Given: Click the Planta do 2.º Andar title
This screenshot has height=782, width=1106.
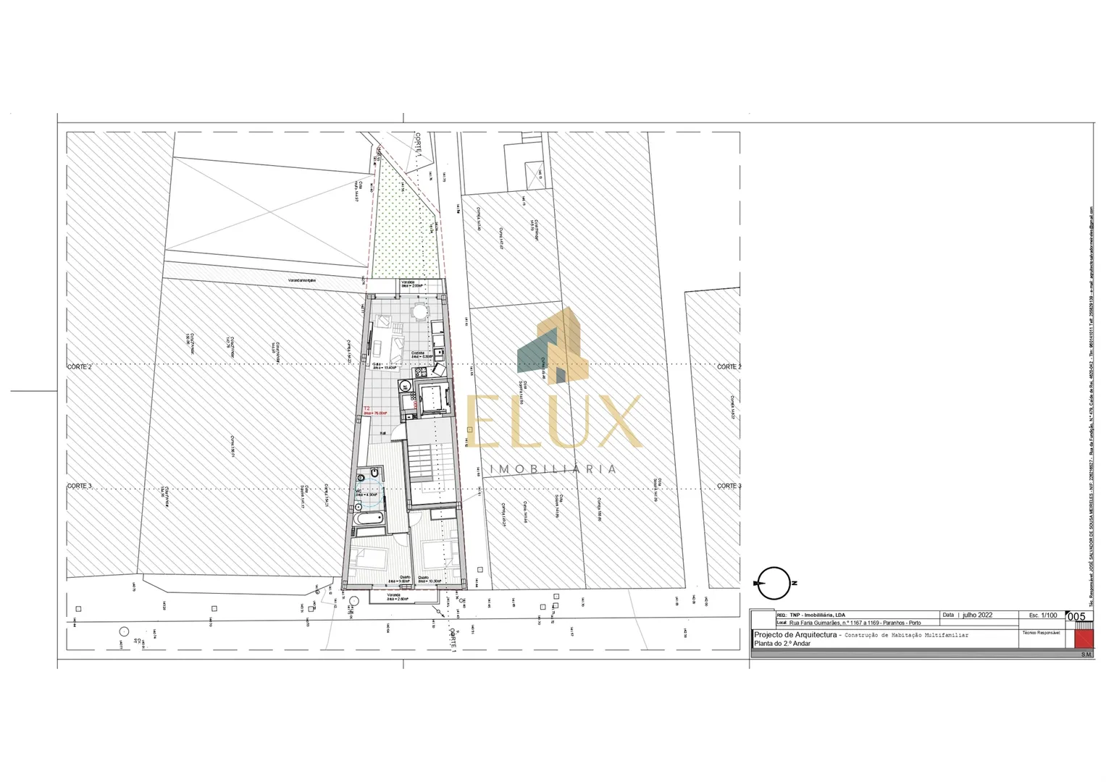Looking at the screenshot, I should (782, 643).
